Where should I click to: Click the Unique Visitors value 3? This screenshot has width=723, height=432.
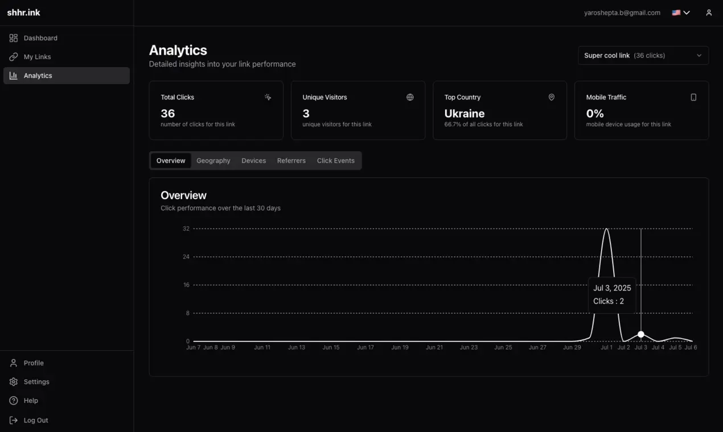click(x=306, y=113)
